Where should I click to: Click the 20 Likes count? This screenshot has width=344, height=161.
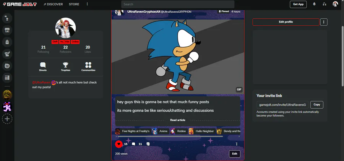(x=88, y=49)
